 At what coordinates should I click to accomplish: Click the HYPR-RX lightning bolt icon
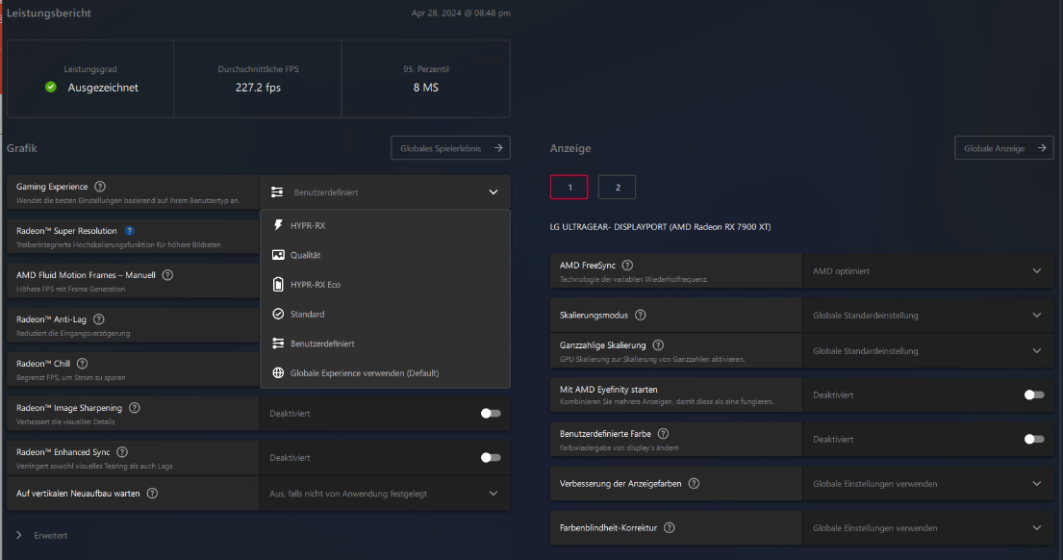pyautogui.click(x=278, y=225)
